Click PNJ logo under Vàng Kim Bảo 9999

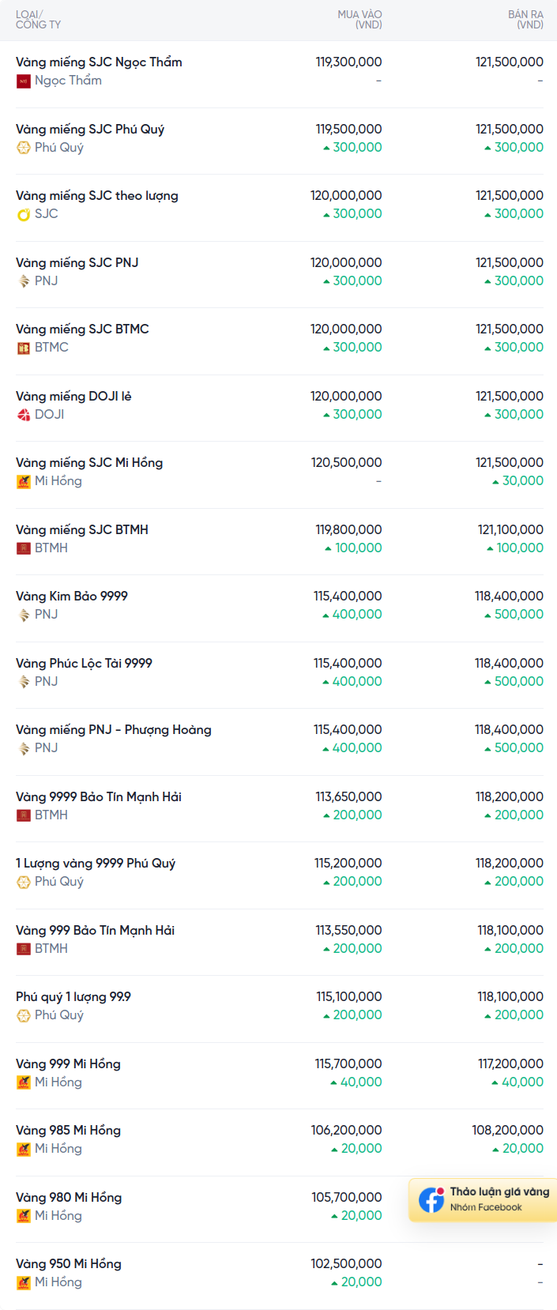(24, 615)
